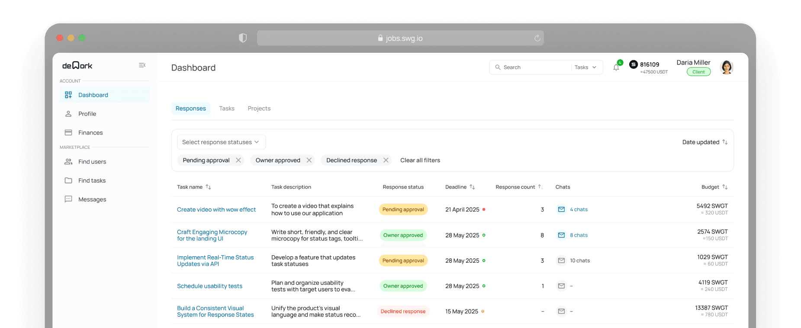Click the Dashboard grid icon

point(68,95)
